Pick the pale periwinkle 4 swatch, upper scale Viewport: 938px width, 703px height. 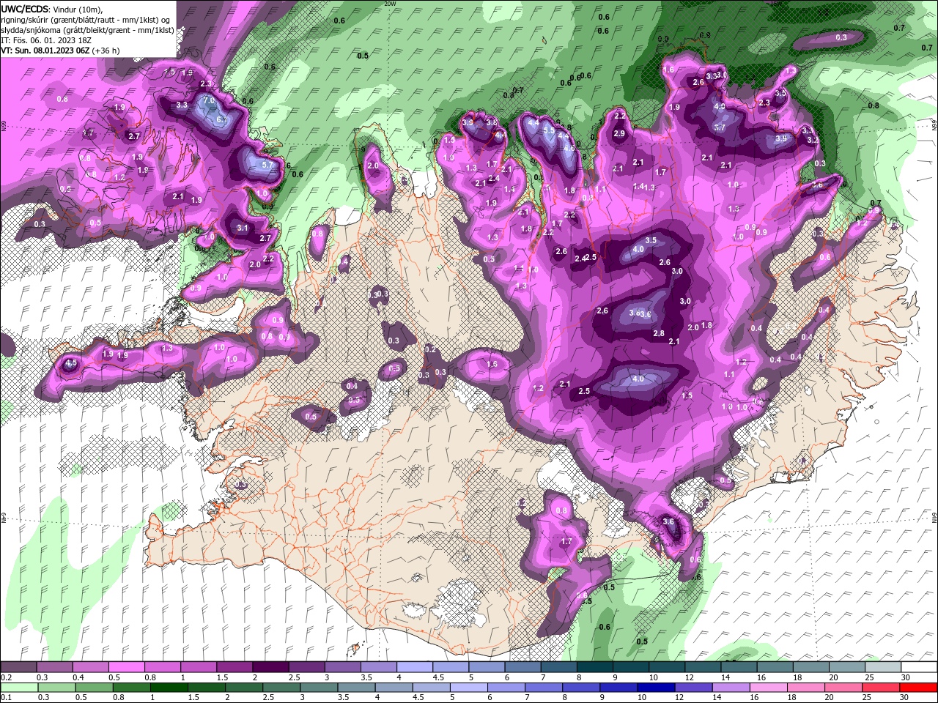click(x=415, y=666)
